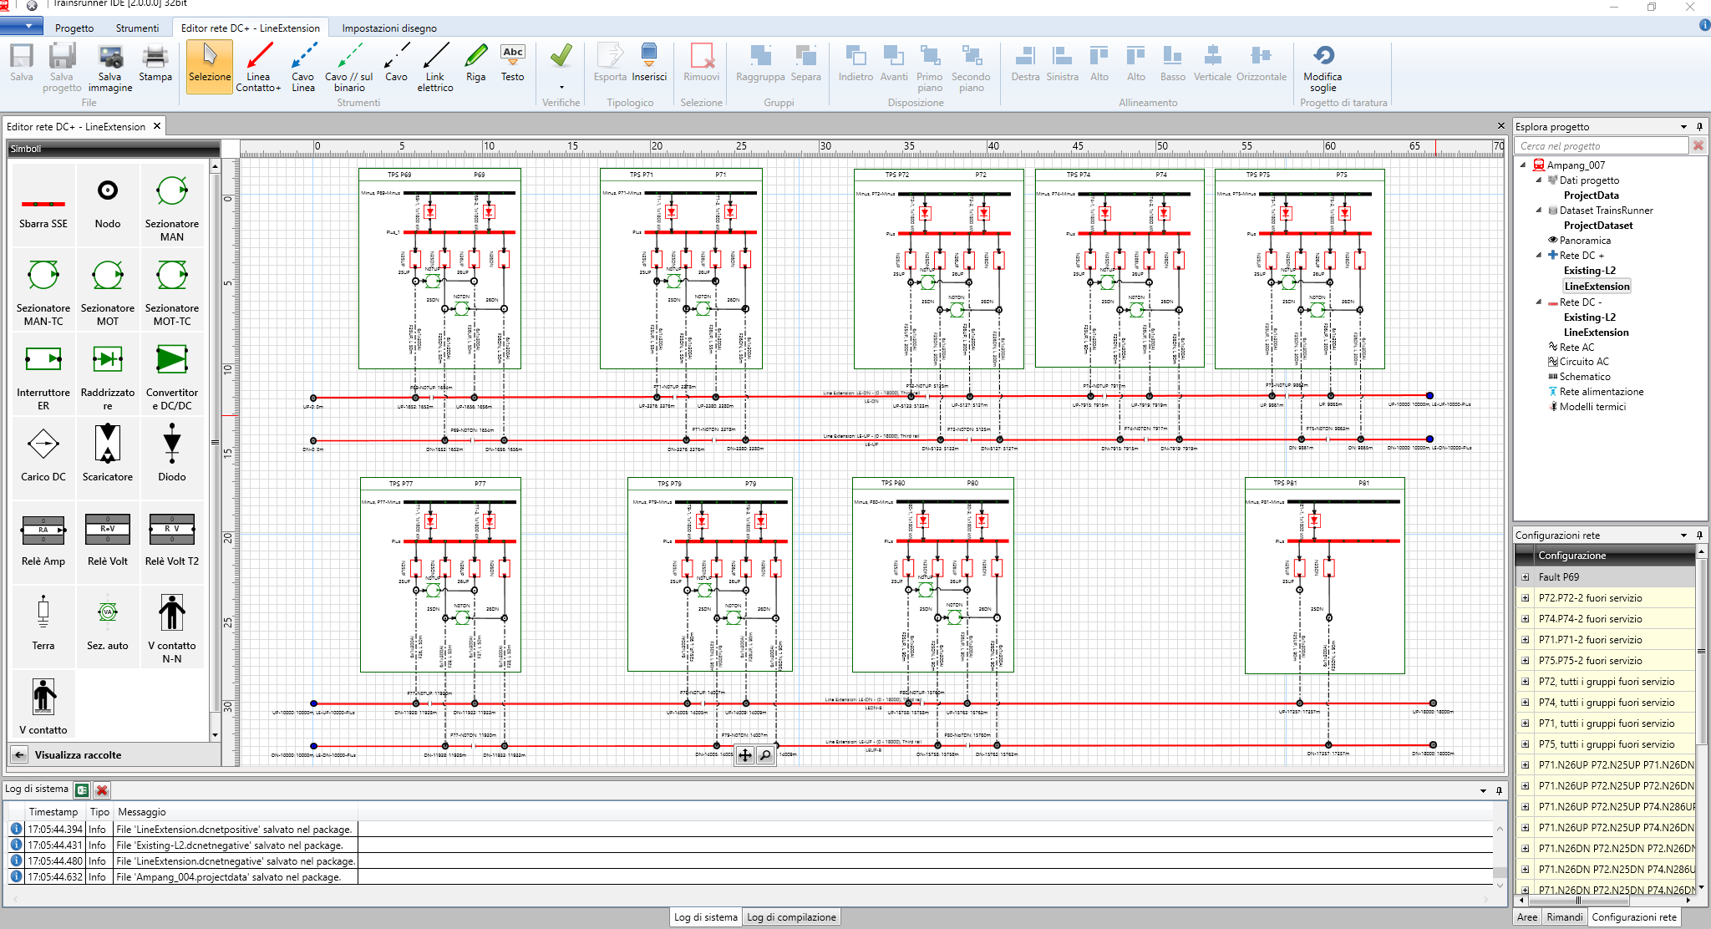This screenshot has width=1711, height=929.
Task: Open the Verifiche dropdown arrow
Action: coord(561,87)
